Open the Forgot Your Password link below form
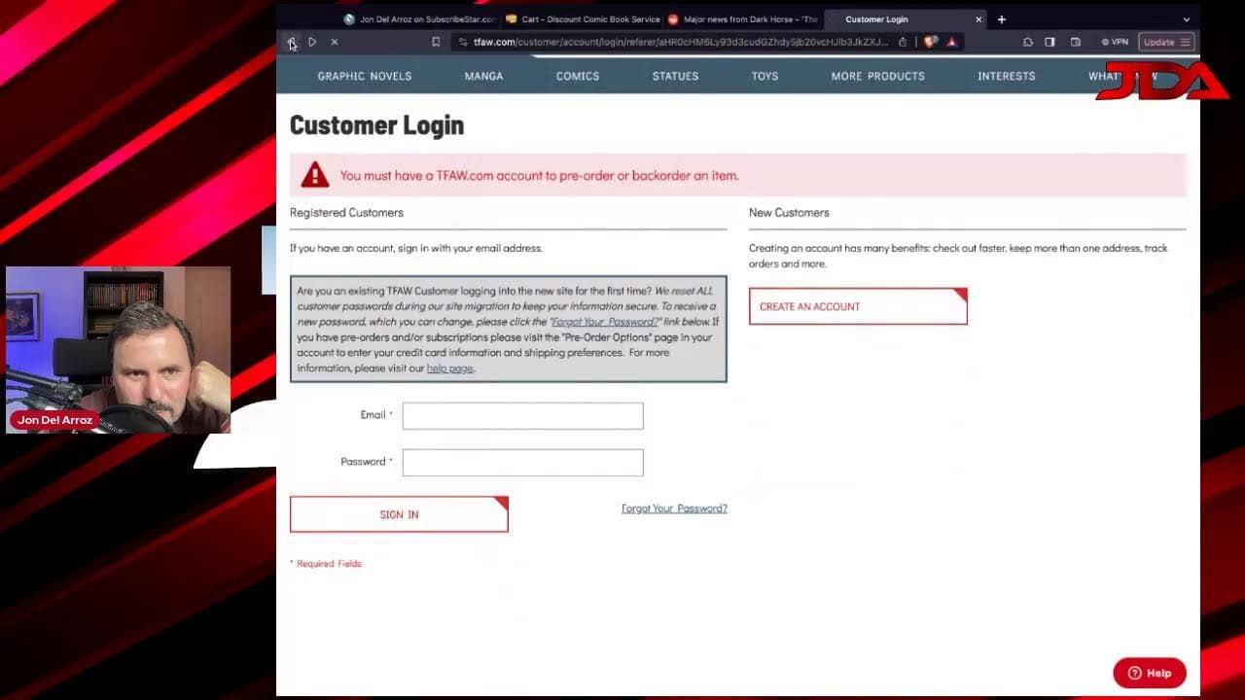This screenshot has width=1245, height=700. [x=674, y=508]
